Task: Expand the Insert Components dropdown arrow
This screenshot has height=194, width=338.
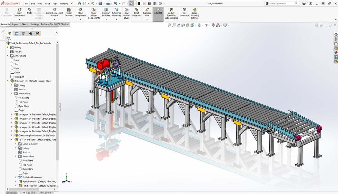Action: [x=20, y=20]
